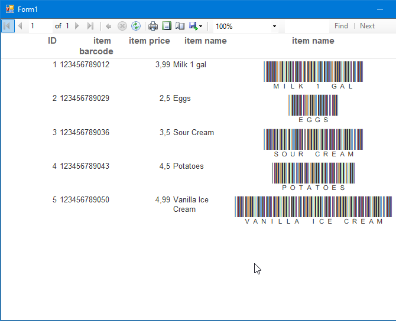Screen dimensions: 396x321
Task: Open the 100% zoom level dropdown
Action: pyautogui.click(x=274, y=26)
